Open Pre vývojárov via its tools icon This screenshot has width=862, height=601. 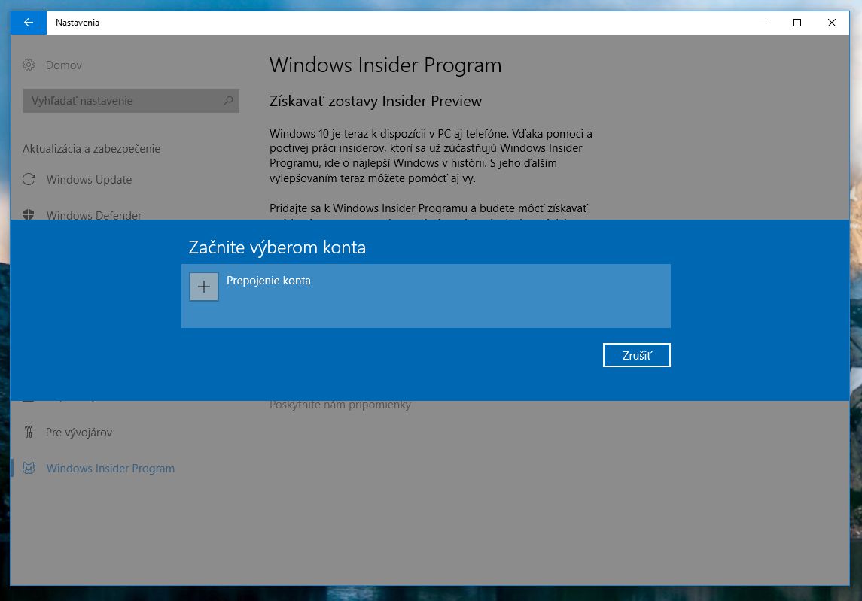click(29, 433)
